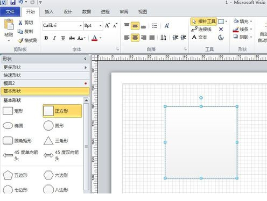This screenshot has height=201, width=267.
Task: Open Quick Shapes (快速形状) section
Action: coord(45,75)
